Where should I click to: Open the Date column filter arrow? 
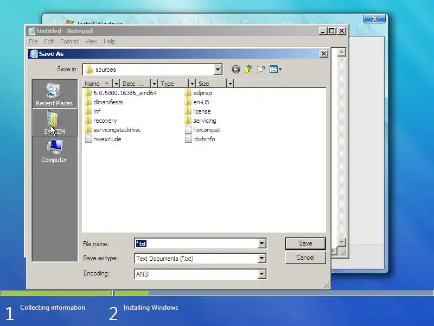[154, 84]
